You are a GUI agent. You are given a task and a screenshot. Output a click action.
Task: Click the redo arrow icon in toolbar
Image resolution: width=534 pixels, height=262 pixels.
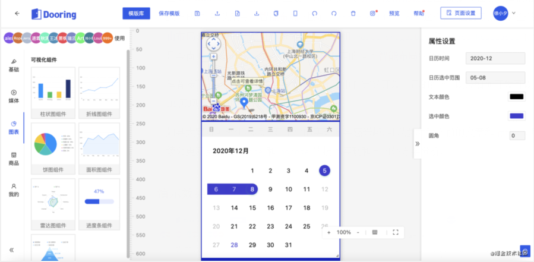coord(334,13)
